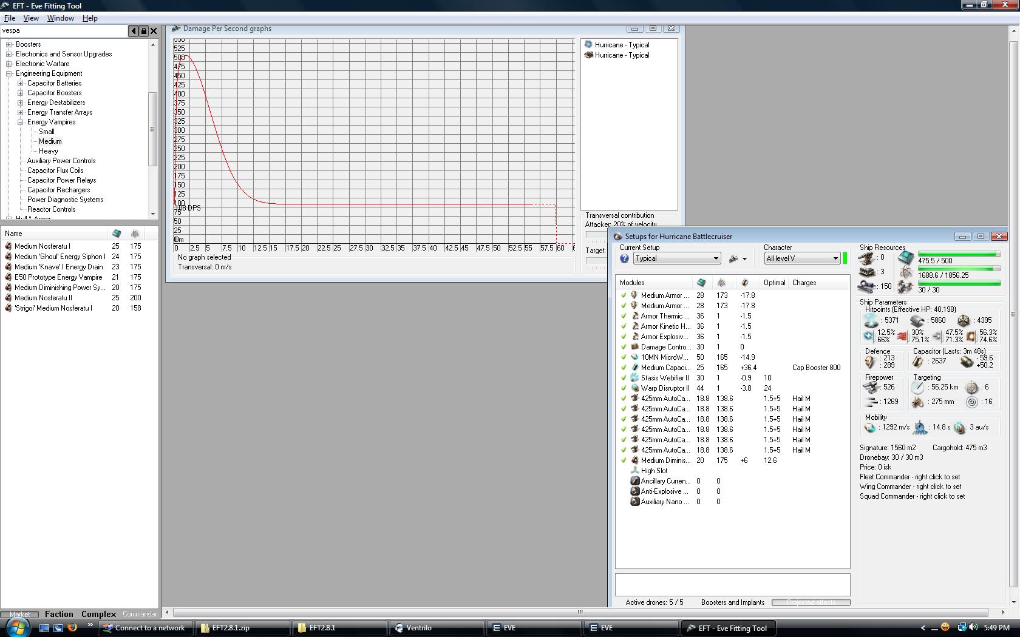Toggle the 10MN MicroWarpdrive checkmark

[x=624, y=357]
